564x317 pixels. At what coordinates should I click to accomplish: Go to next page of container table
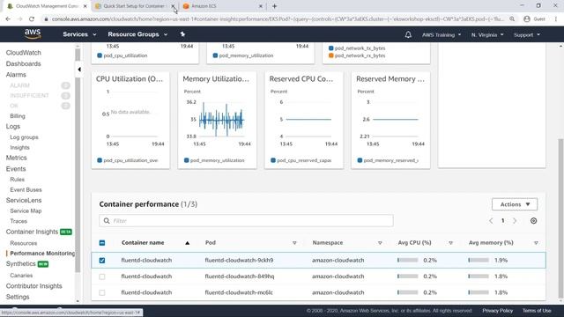point(515,221)
